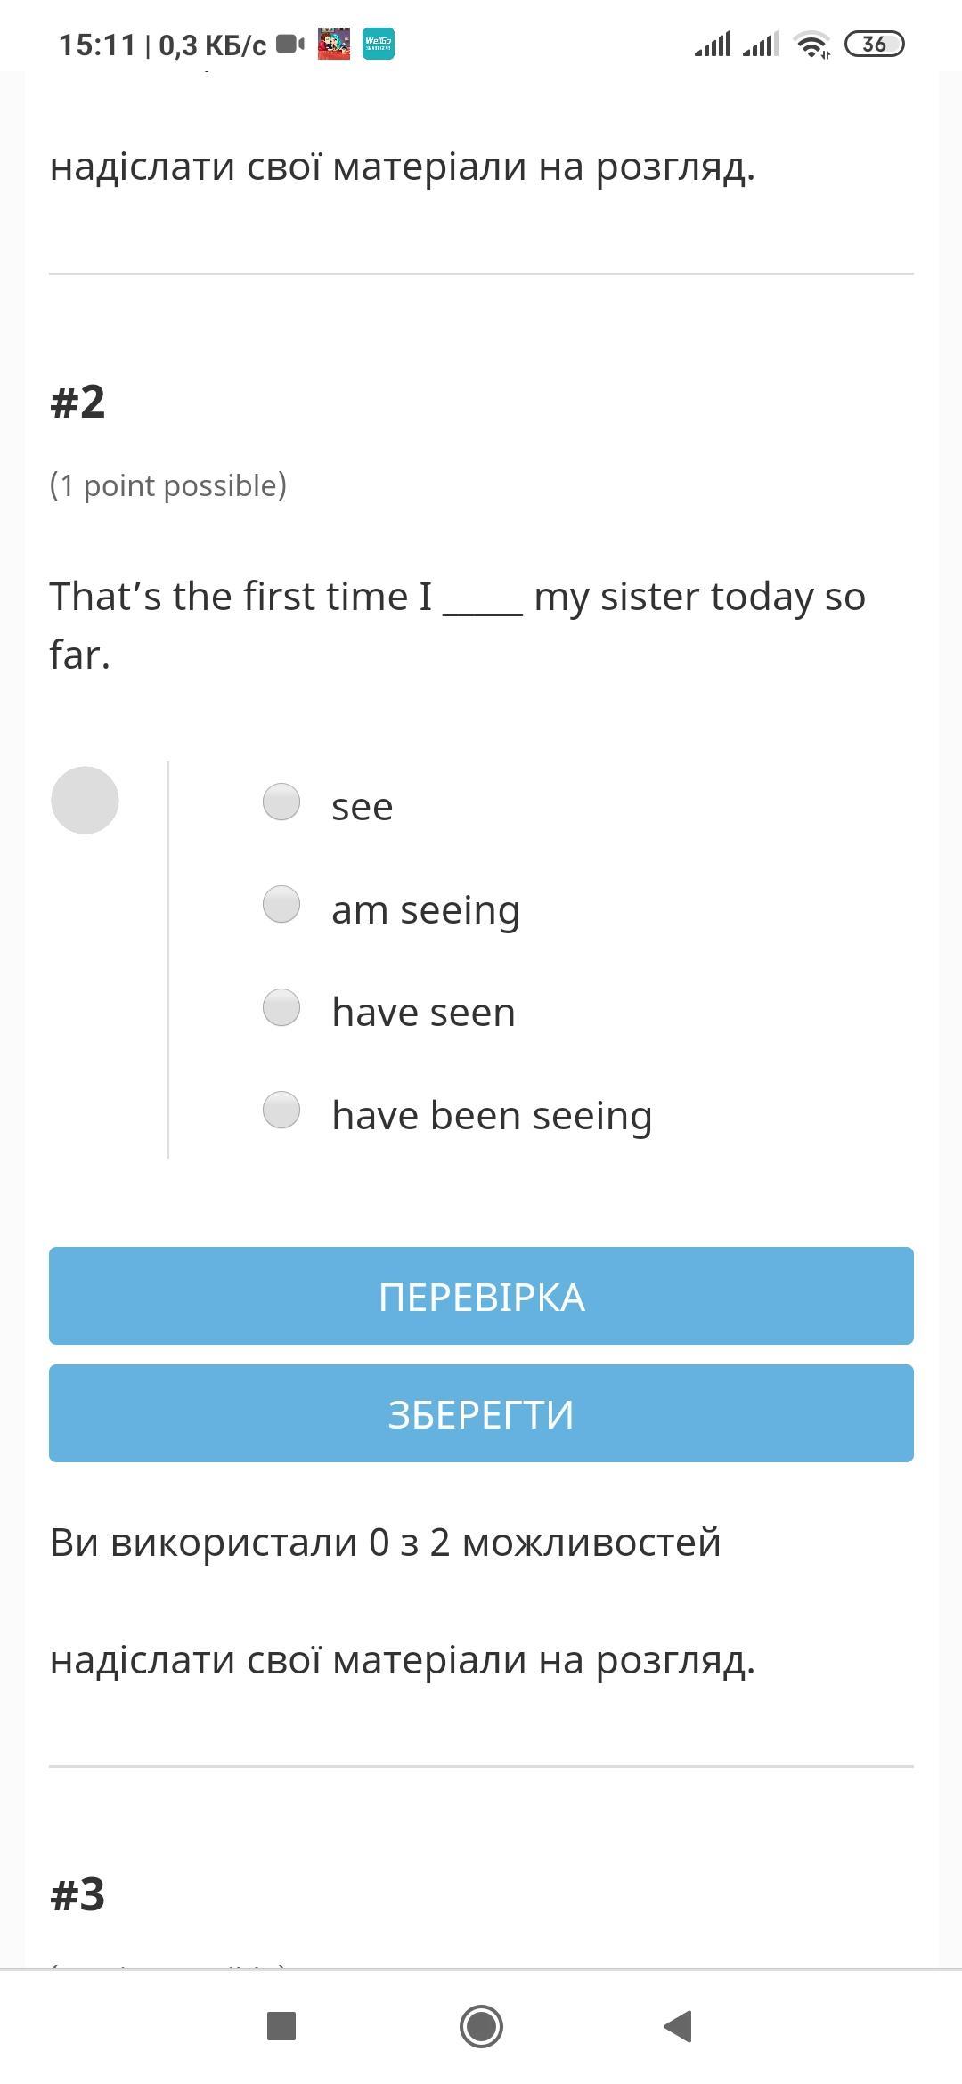962x2084 pixels.
Task: Open recent apps square icon
Action: pos(281,2026)
